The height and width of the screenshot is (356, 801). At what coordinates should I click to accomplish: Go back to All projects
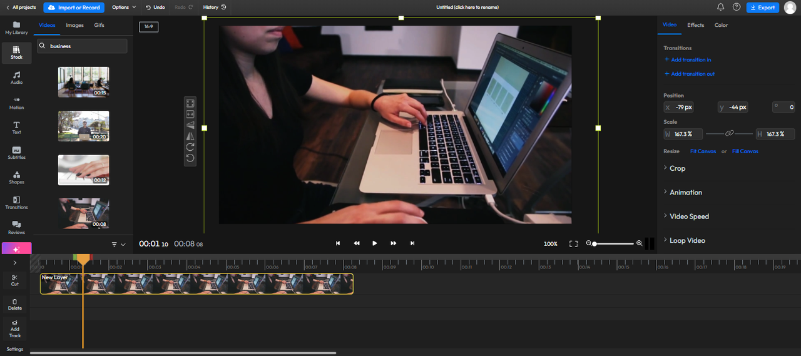pyautogui.click(x=21, y=8)
